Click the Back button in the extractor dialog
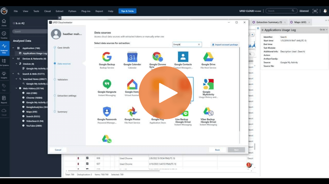Image resolution: width=329 pixels, height=184 pixels. 217,150
